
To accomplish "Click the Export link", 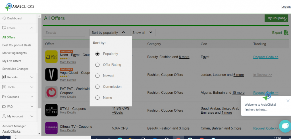I will point(277,32).
